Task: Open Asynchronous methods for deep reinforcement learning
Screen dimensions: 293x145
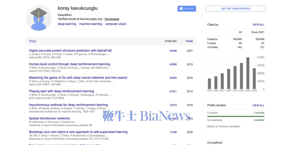Action: 68,105
